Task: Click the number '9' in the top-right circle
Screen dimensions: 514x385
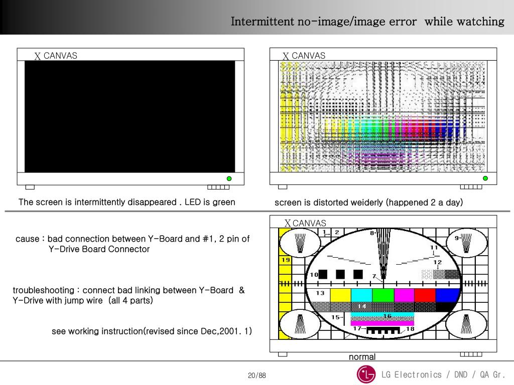Action: pos(456,238)
